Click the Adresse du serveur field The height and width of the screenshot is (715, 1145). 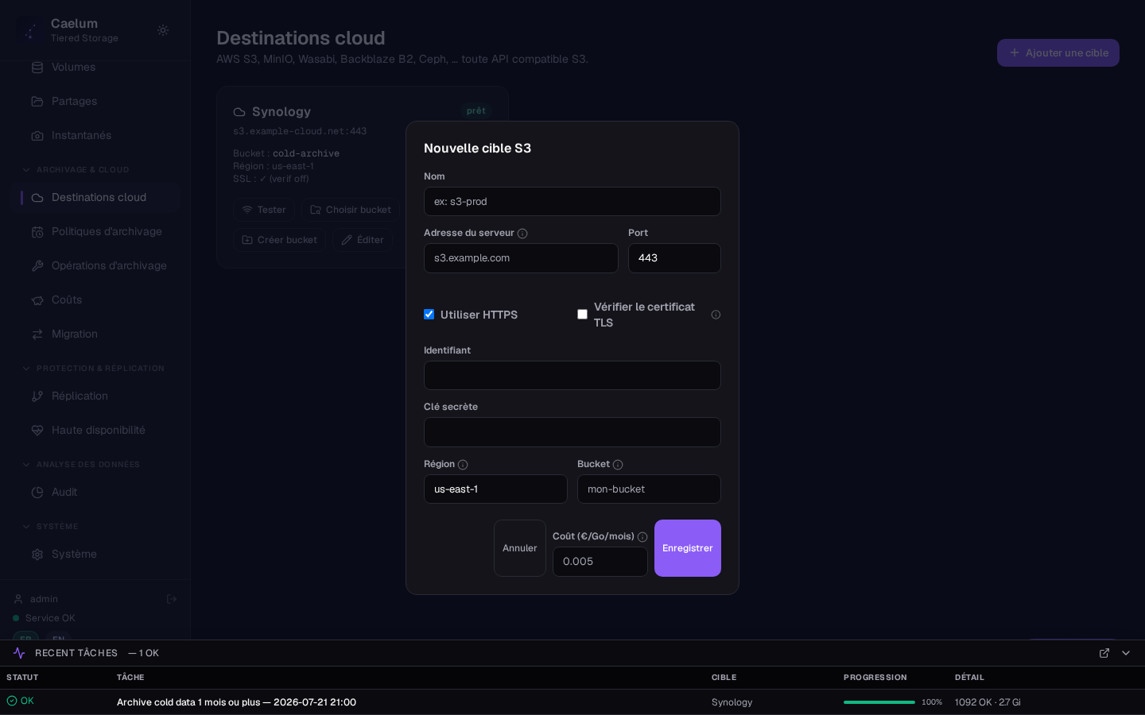521,258
